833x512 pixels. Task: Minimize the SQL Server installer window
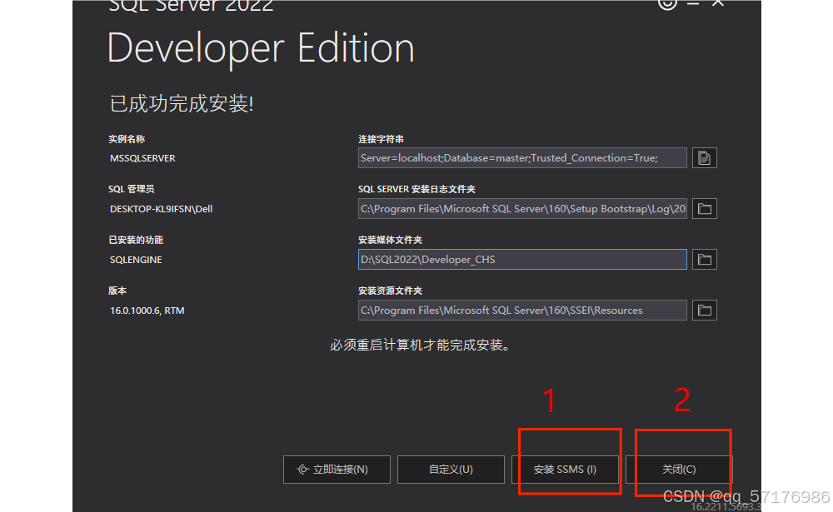(x=693, y=3)
